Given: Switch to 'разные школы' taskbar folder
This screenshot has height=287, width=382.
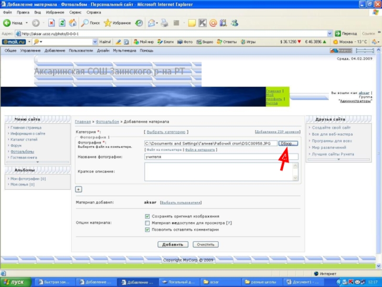Looking at the screenshot, I should point(261,282).
